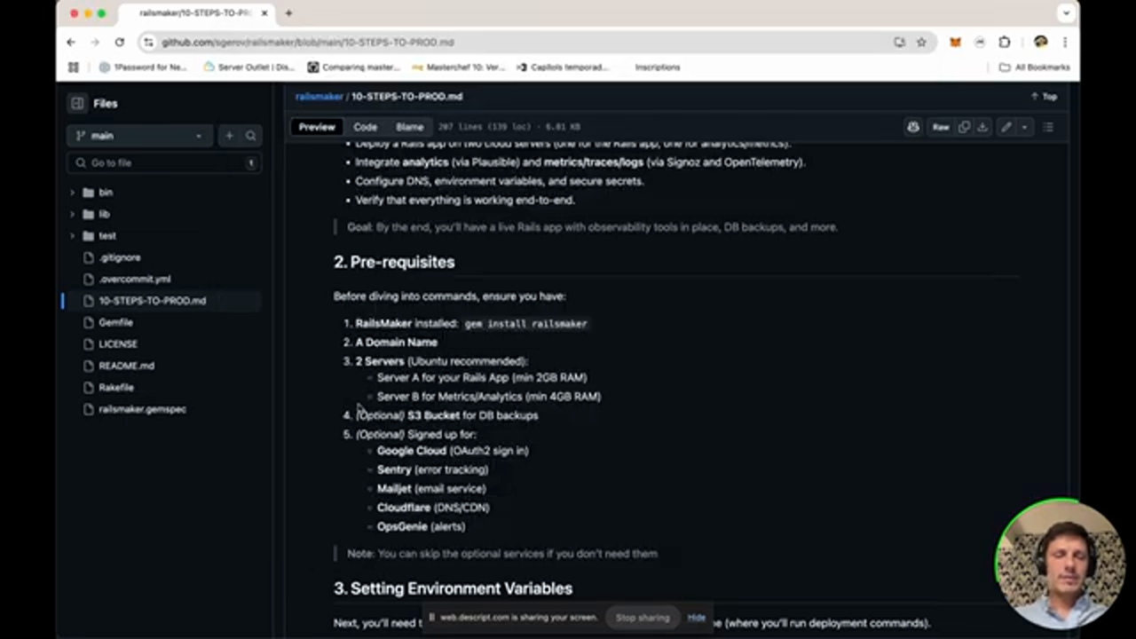Jump to Top of file
Image resolution: width=1136 pixels, height=639 pixels.
click(1044, 97)
